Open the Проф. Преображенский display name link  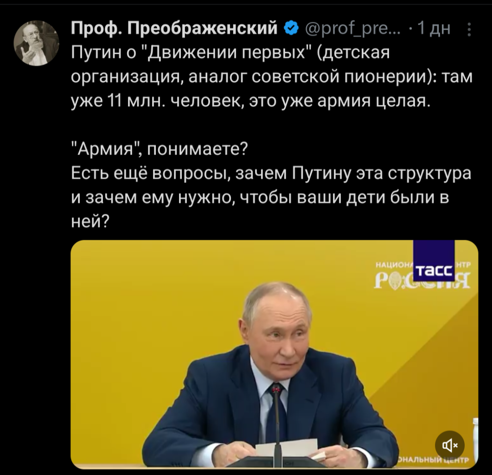click(x=175, y=29)
